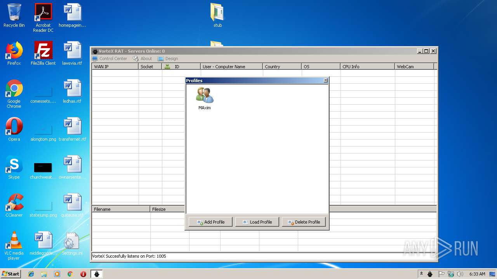Open Internet Explorer from taskbar

[x=31, y=274]
